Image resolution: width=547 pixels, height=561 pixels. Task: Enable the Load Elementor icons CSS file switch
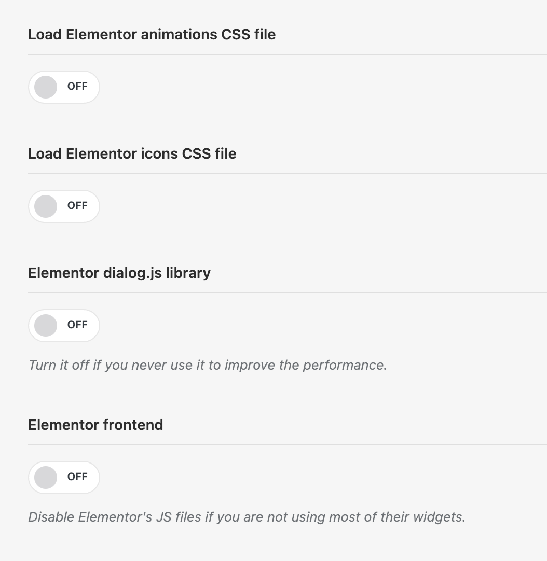(63, 206)
